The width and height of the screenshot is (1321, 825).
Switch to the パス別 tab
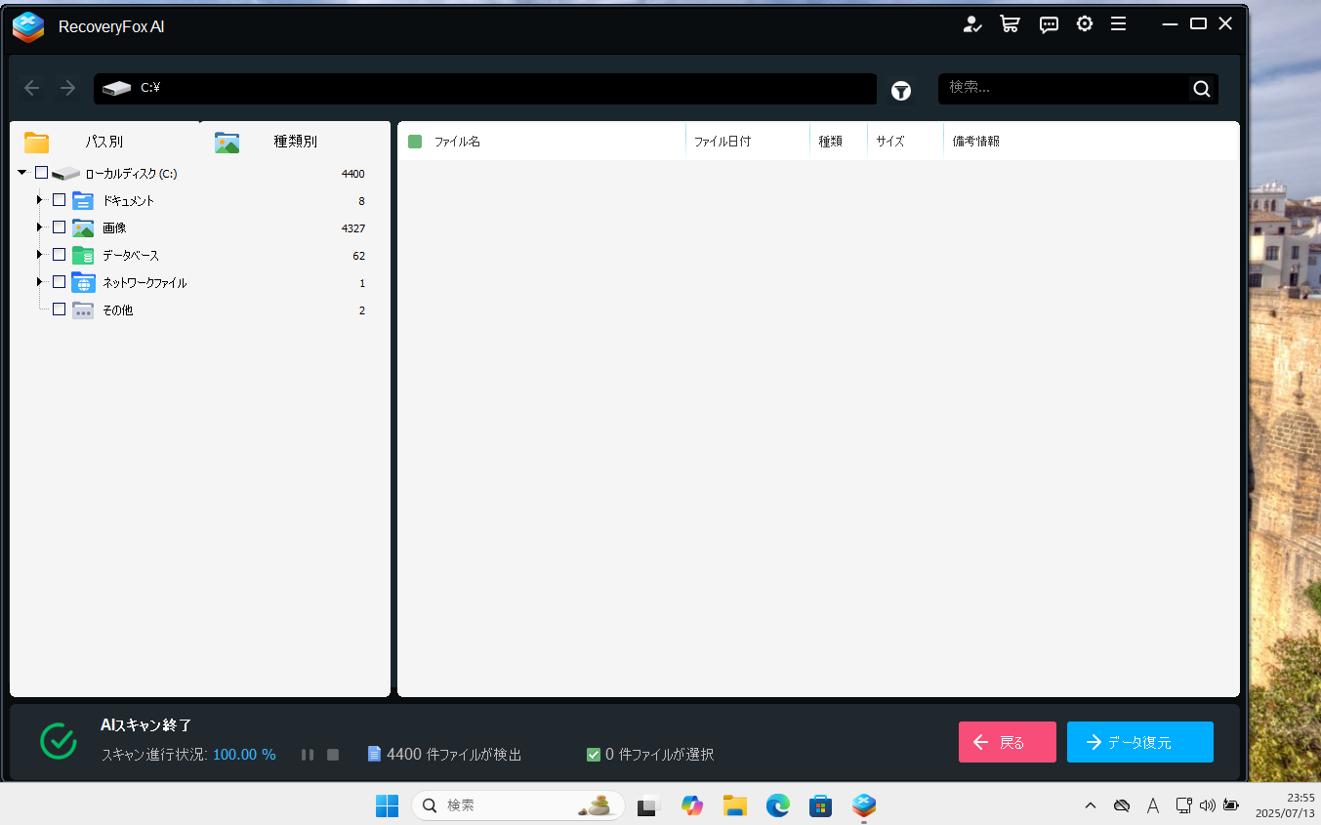(104, 142)
